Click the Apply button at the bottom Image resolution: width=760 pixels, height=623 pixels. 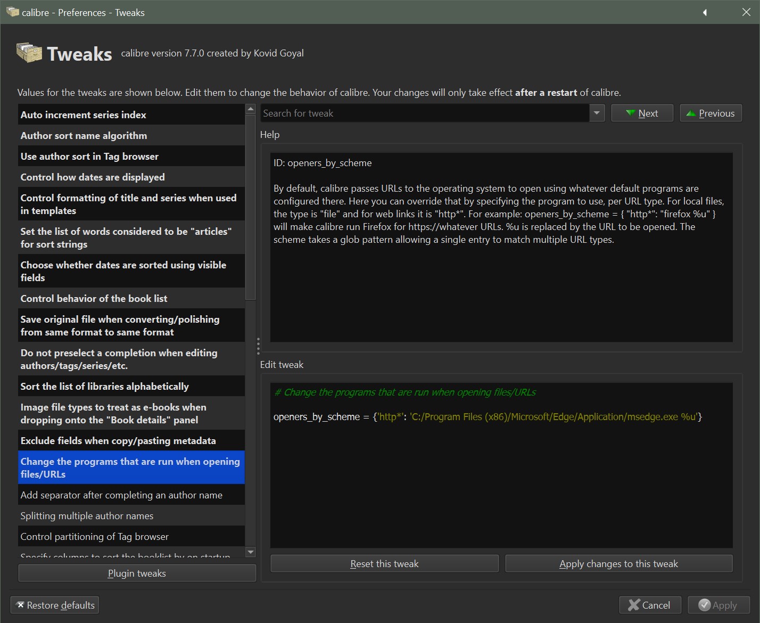718,605
